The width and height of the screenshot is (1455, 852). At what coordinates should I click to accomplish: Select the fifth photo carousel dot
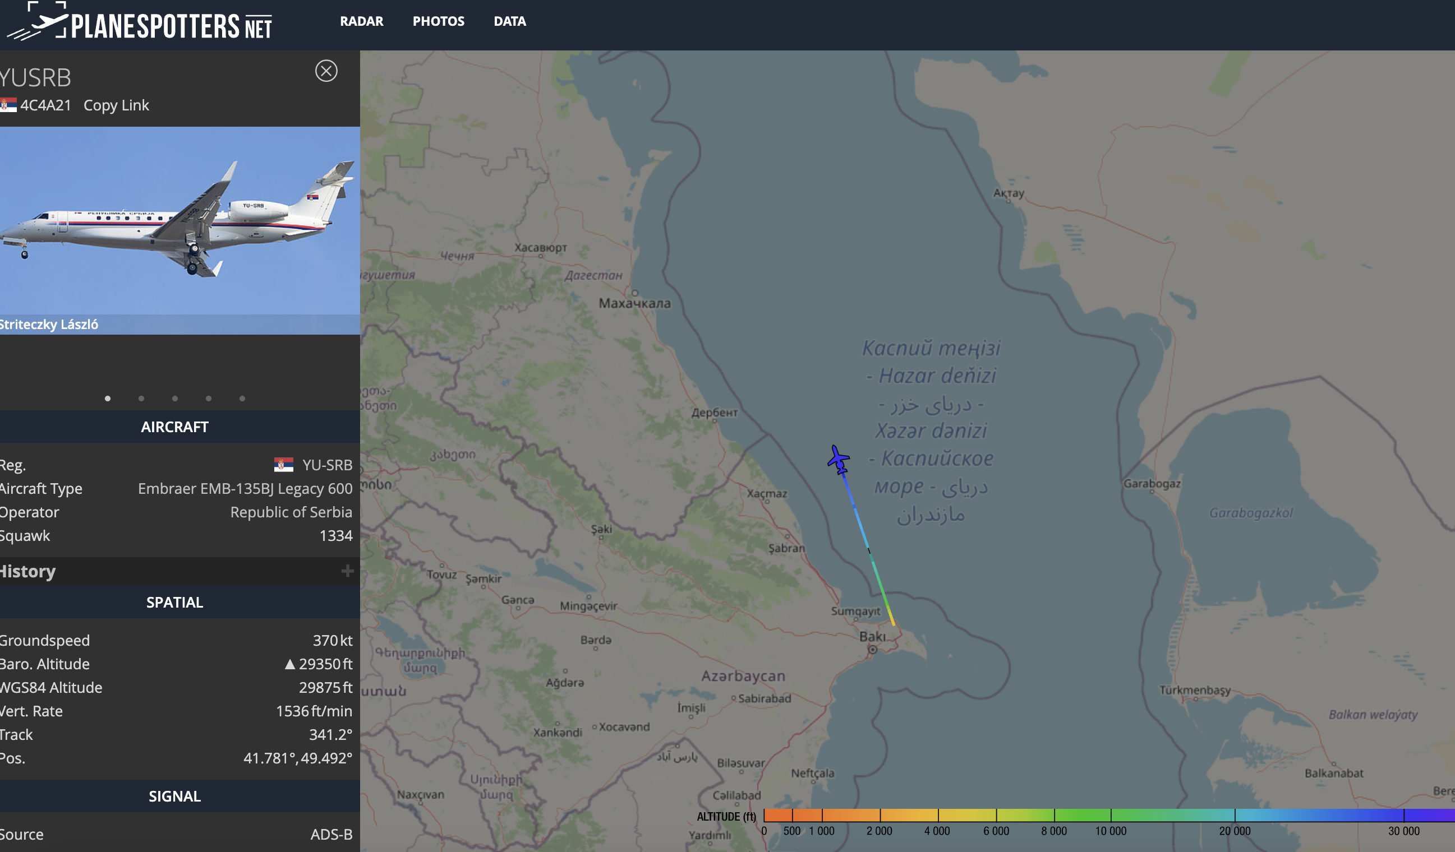click(242, 399)
